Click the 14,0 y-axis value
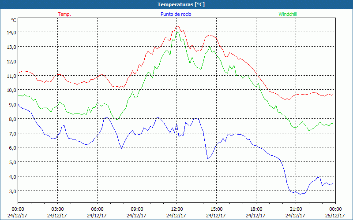This screenshot has height=220, width=353. (x=11, y=32)
